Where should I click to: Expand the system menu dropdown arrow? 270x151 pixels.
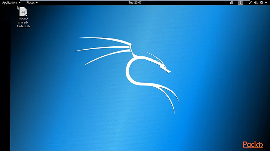266,3
